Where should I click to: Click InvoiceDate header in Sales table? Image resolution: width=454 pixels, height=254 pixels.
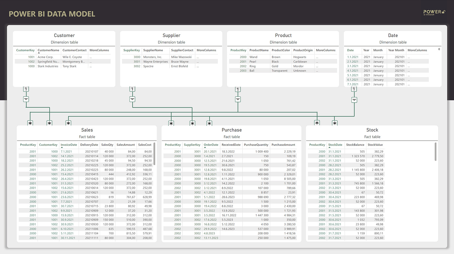coord(69,145)
